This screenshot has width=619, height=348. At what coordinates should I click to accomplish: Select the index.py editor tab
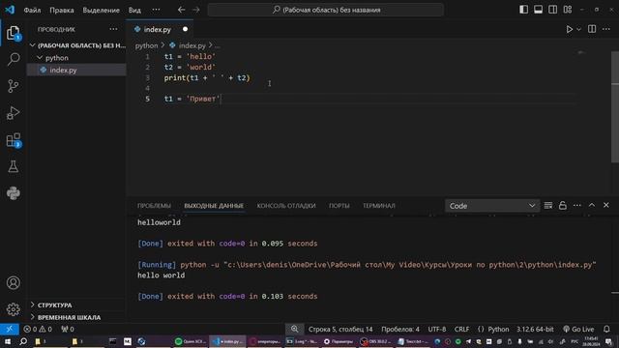[160, 29]
